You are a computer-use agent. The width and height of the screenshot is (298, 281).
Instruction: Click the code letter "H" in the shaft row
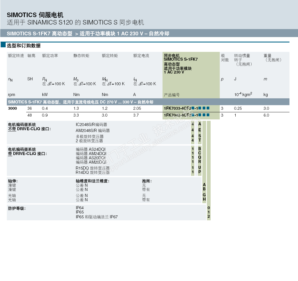pyautogui.click(x=204, y=199)
